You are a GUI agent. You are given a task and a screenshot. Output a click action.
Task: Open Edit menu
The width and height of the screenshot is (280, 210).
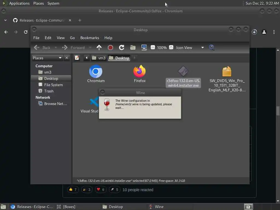pyautogui.click(x=48, y=38)
